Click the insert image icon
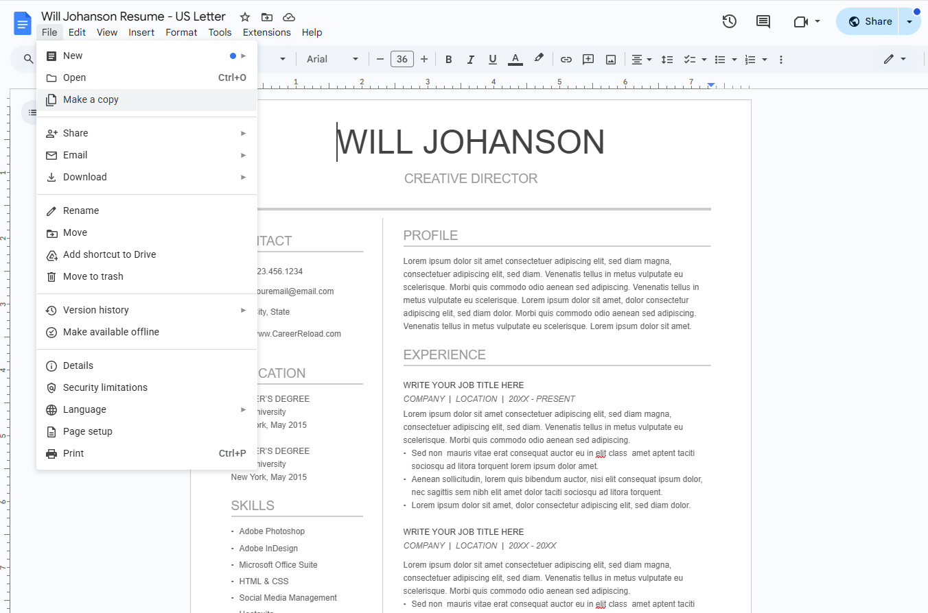The height and width of the screenshot is (613, 928). tap(610, 60)
